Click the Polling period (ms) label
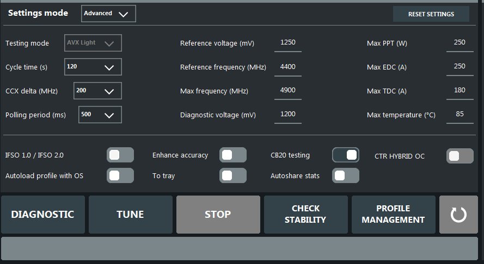The image size is (484, 264). (x=35, y=115)
